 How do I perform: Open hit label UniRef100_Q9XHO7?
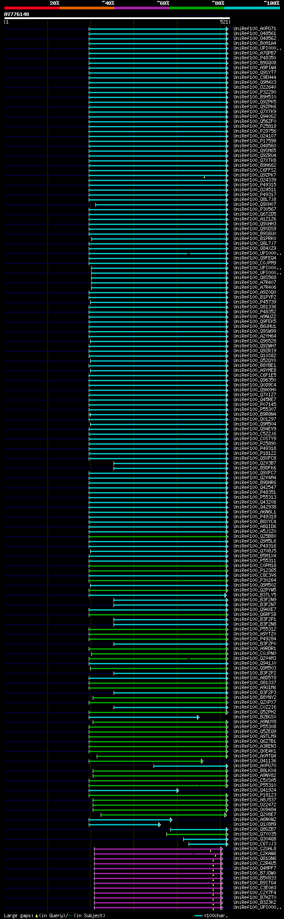click(255, 204)
